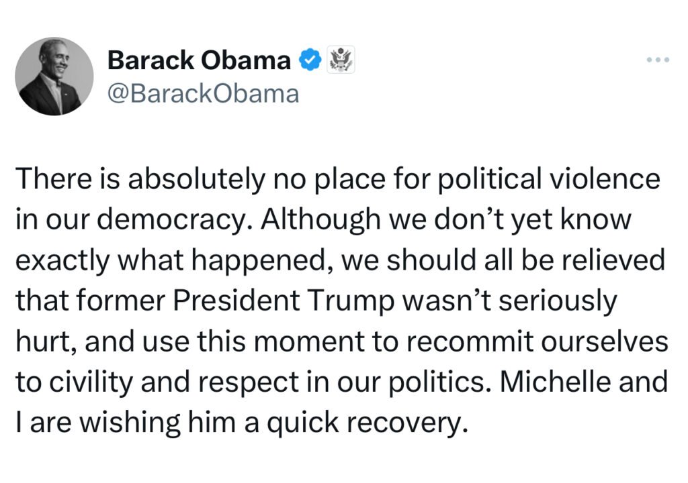The width and height of the screenshot is (688, 483).
Task: Click the word "Michelle" in the tweet
Action: pyautogui.click(x=556, y=381)
